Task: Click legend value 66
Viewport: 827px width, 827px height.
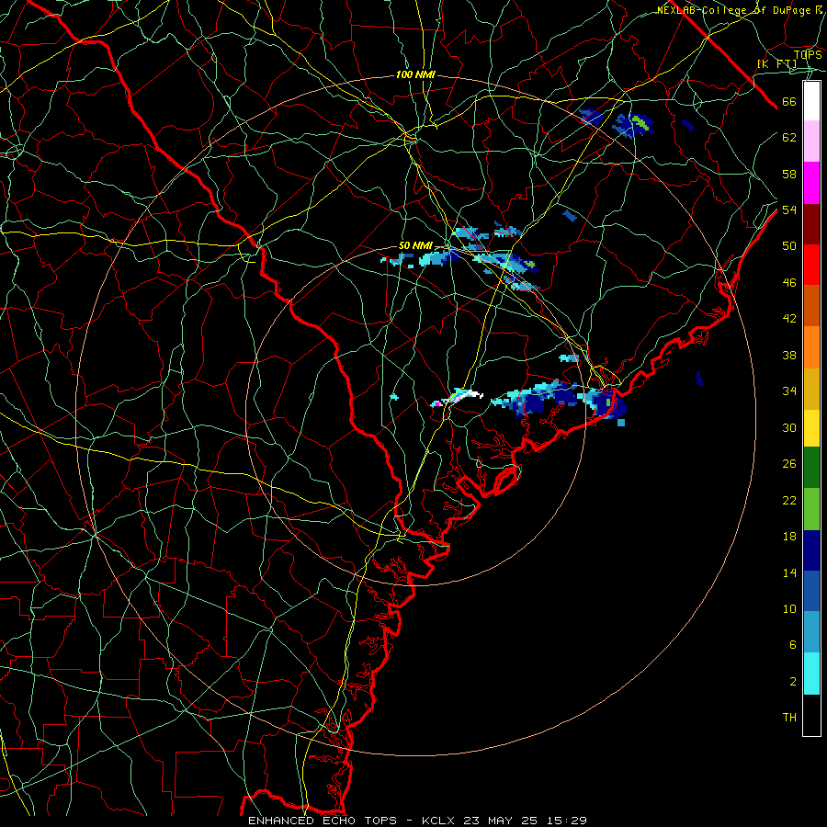Action: pyautogui.click(x=789, y=101)
